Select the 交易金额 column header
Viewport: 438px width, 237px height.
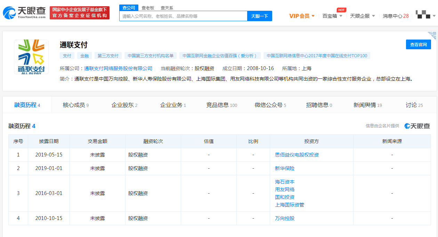(x=97, y=141)
